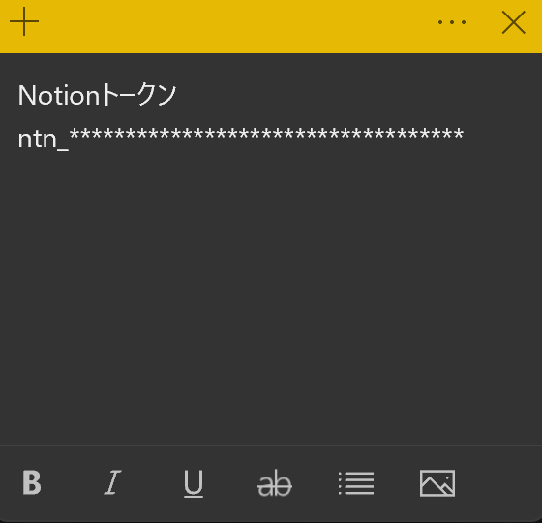Toggle the bullet list icon
Image resolution: width=542 pixels, height=523 pixels.
point(356,483)
